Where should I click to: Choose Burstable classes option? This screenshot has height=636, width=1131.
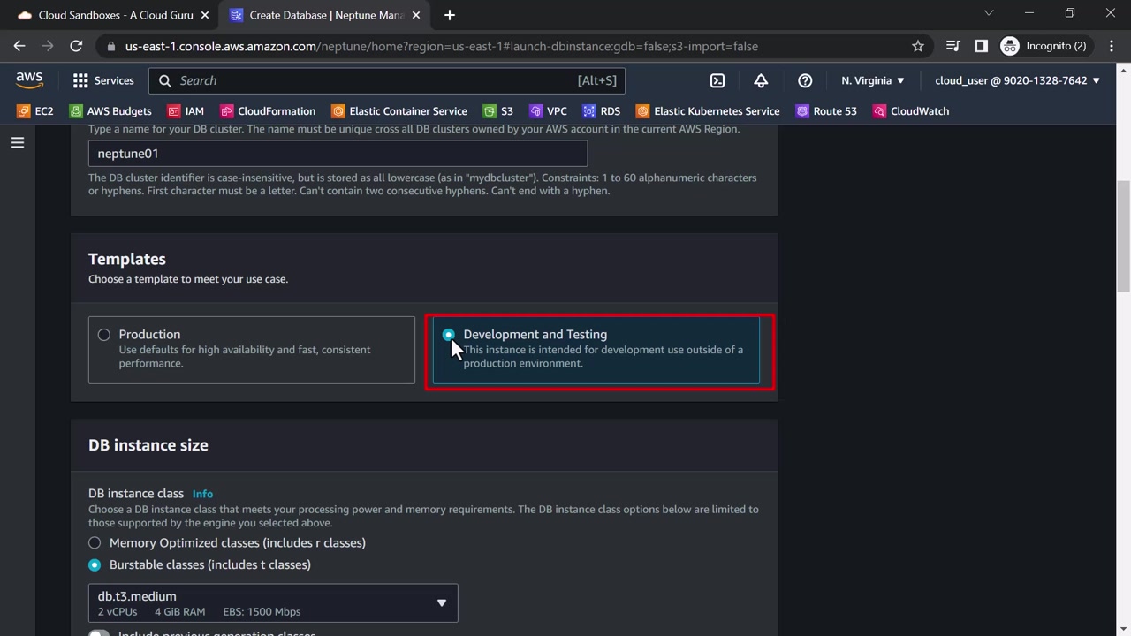tap(95, 565)
